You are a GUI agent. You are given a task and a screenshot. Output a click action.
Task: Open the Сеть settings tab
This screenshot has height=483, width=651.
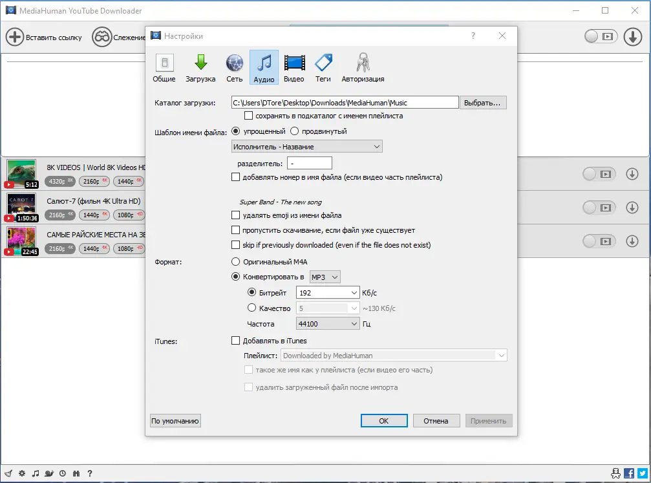(x=235, y=67)
